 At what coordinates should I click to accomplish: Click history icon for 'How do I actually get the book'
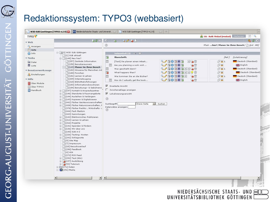[175, 80]
